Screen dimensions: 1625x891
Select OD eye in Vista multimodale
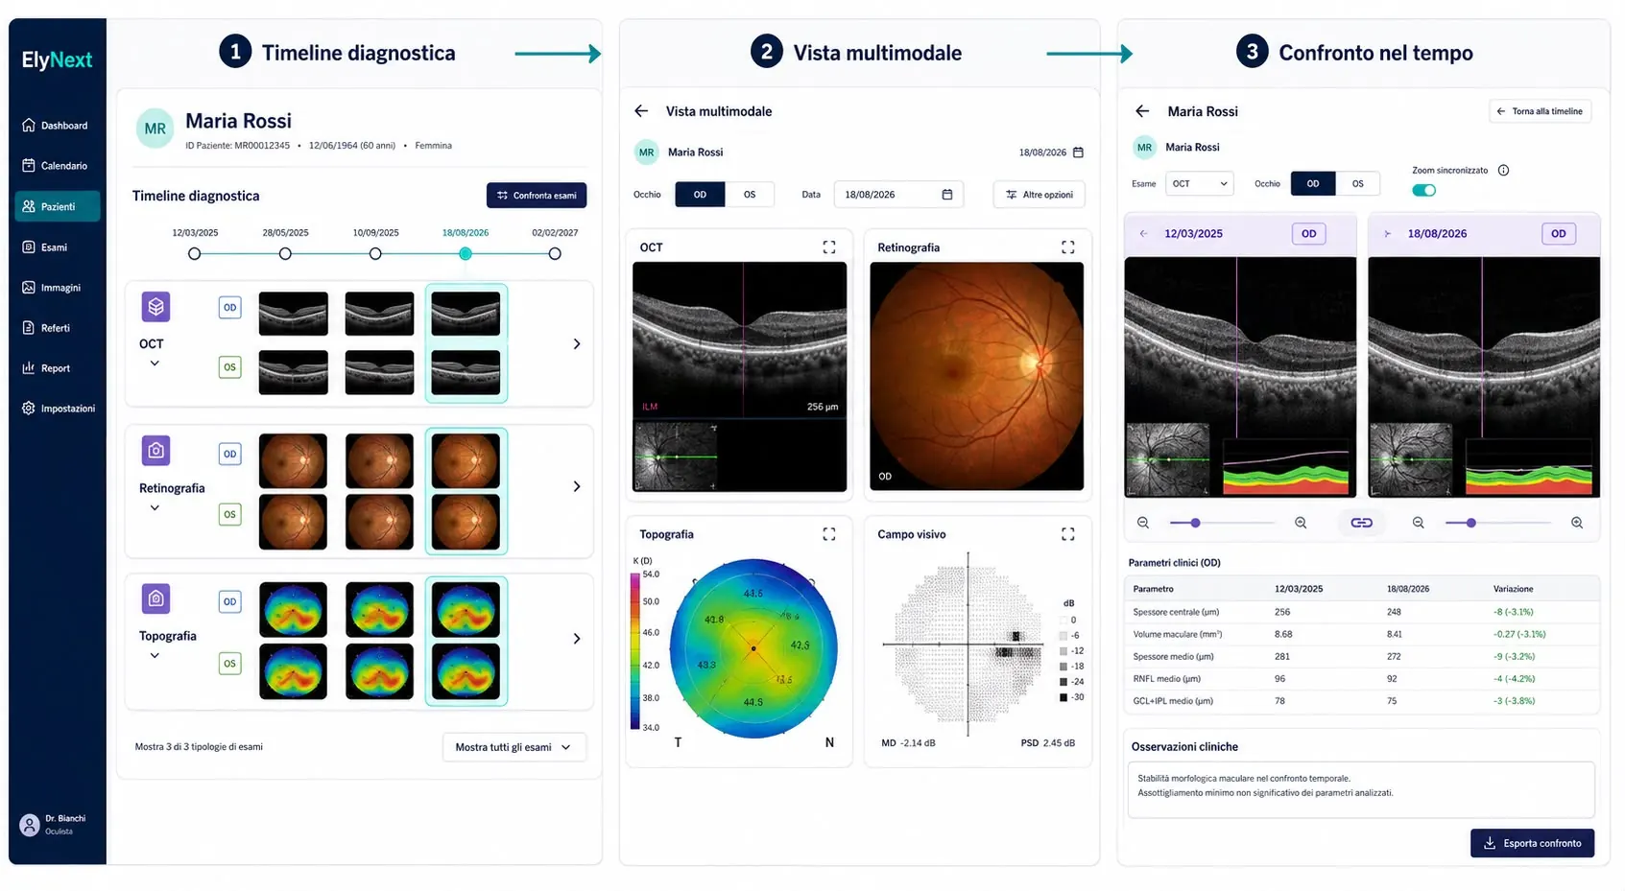pyautogui.click(x=700, y=195)
